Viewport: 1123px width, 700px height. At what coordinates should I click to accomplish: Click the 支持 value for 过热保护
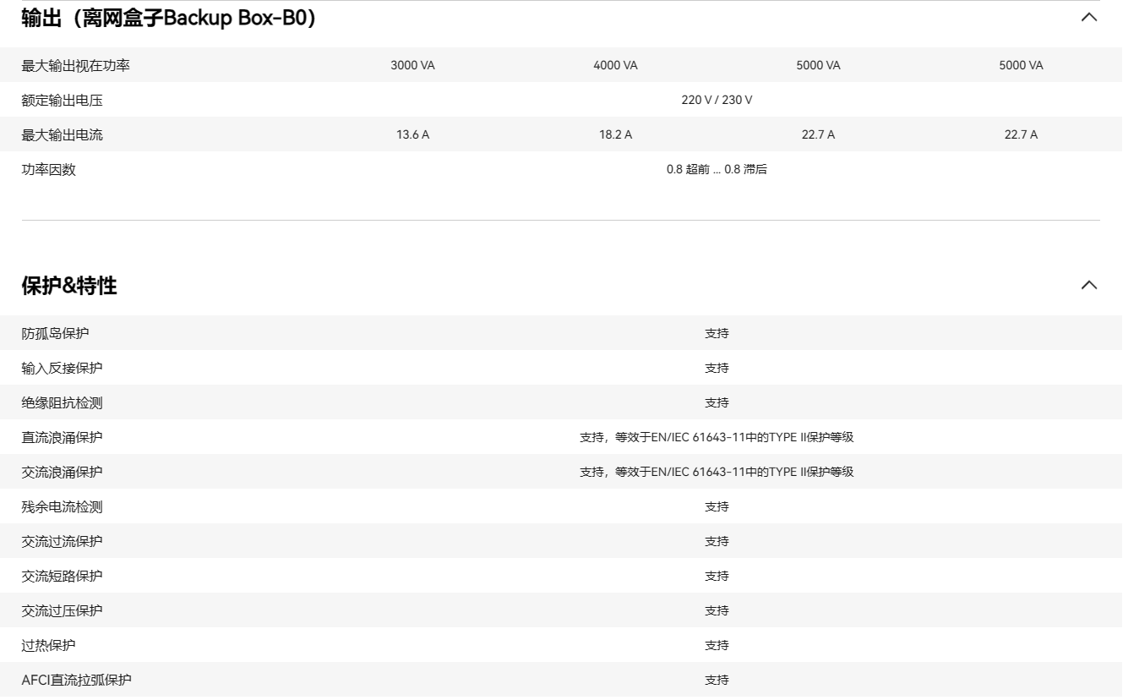[x=717, y=645]
